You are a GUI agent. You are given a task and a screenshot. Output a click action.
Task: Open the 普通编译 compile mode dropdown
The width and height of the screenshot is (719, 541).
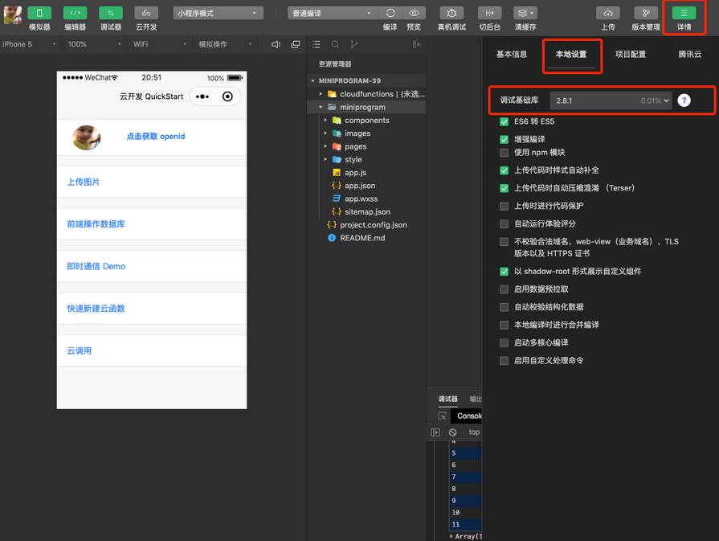(333, 14)
